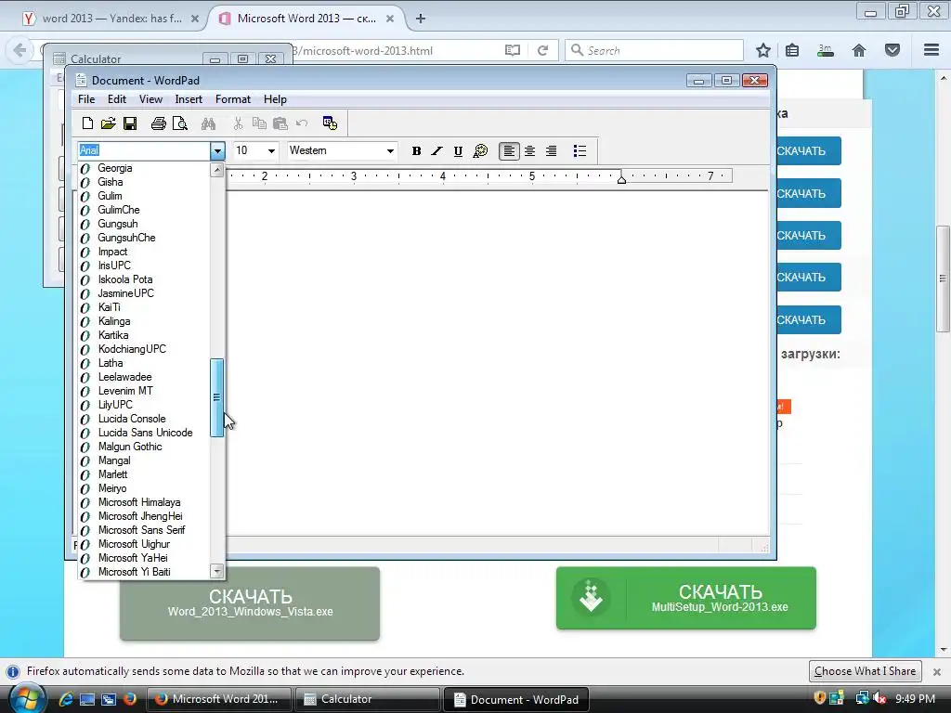Print the WordPad document
Screen dimensions: 951x713
pos(158,123)
